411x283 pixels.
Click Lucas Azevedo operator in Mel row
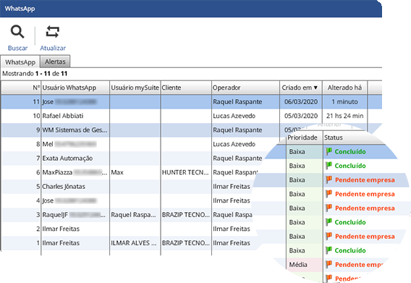234,144
